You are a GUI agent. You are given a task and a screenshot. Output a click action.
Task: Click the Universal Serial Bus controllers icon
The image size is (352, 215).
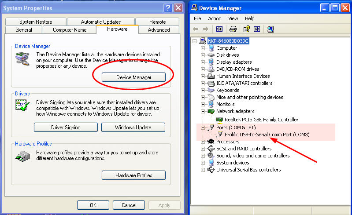pos(211,170)
